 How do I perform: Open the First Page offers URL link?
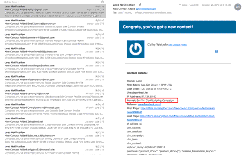(171, 110)
